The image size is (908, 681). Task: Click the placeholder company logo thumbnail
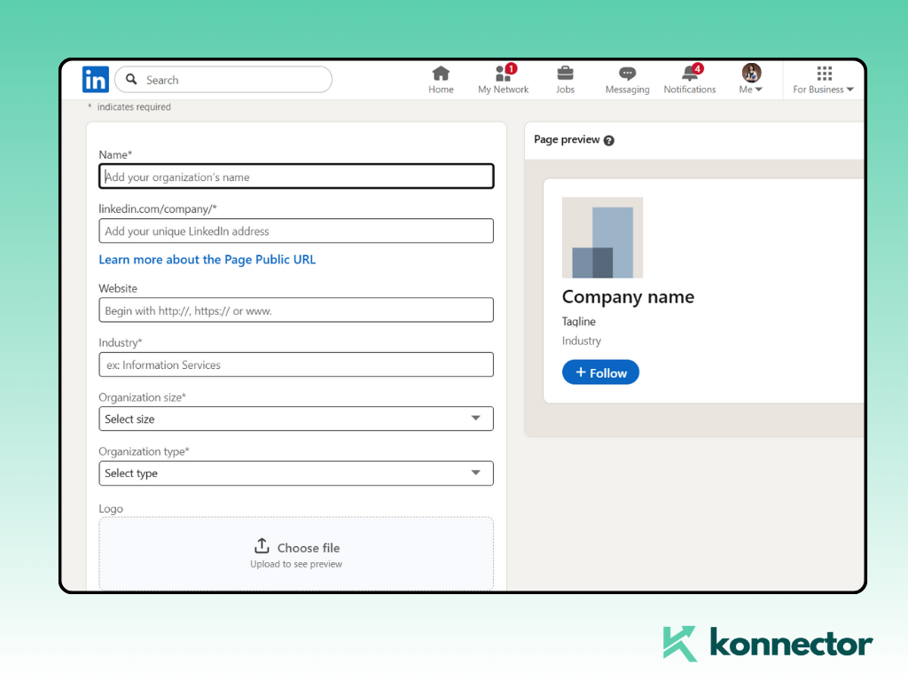click(602, 238)
